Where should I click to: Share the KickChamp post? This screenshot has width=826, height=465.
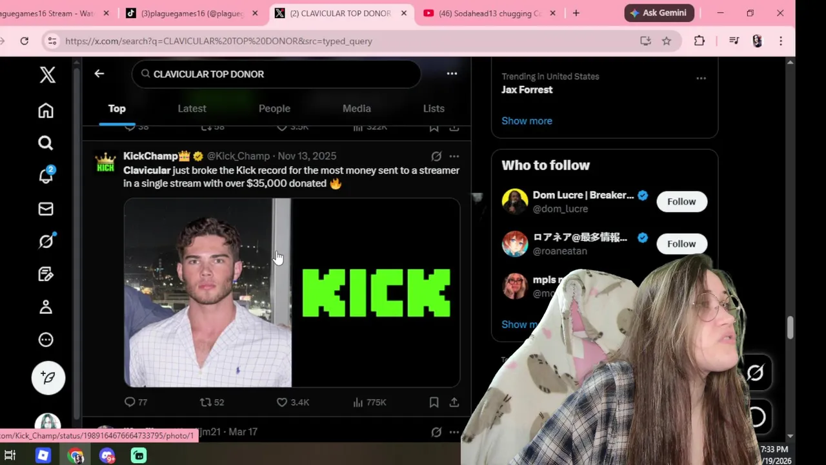[454, 402]
